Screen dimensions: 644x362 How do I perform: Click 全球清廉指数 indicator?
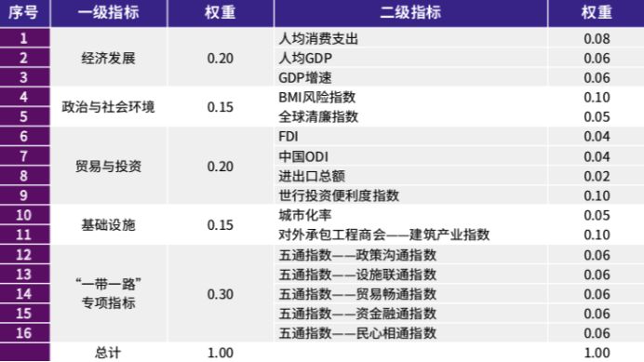pyautogui.click(x=318, y=116)
